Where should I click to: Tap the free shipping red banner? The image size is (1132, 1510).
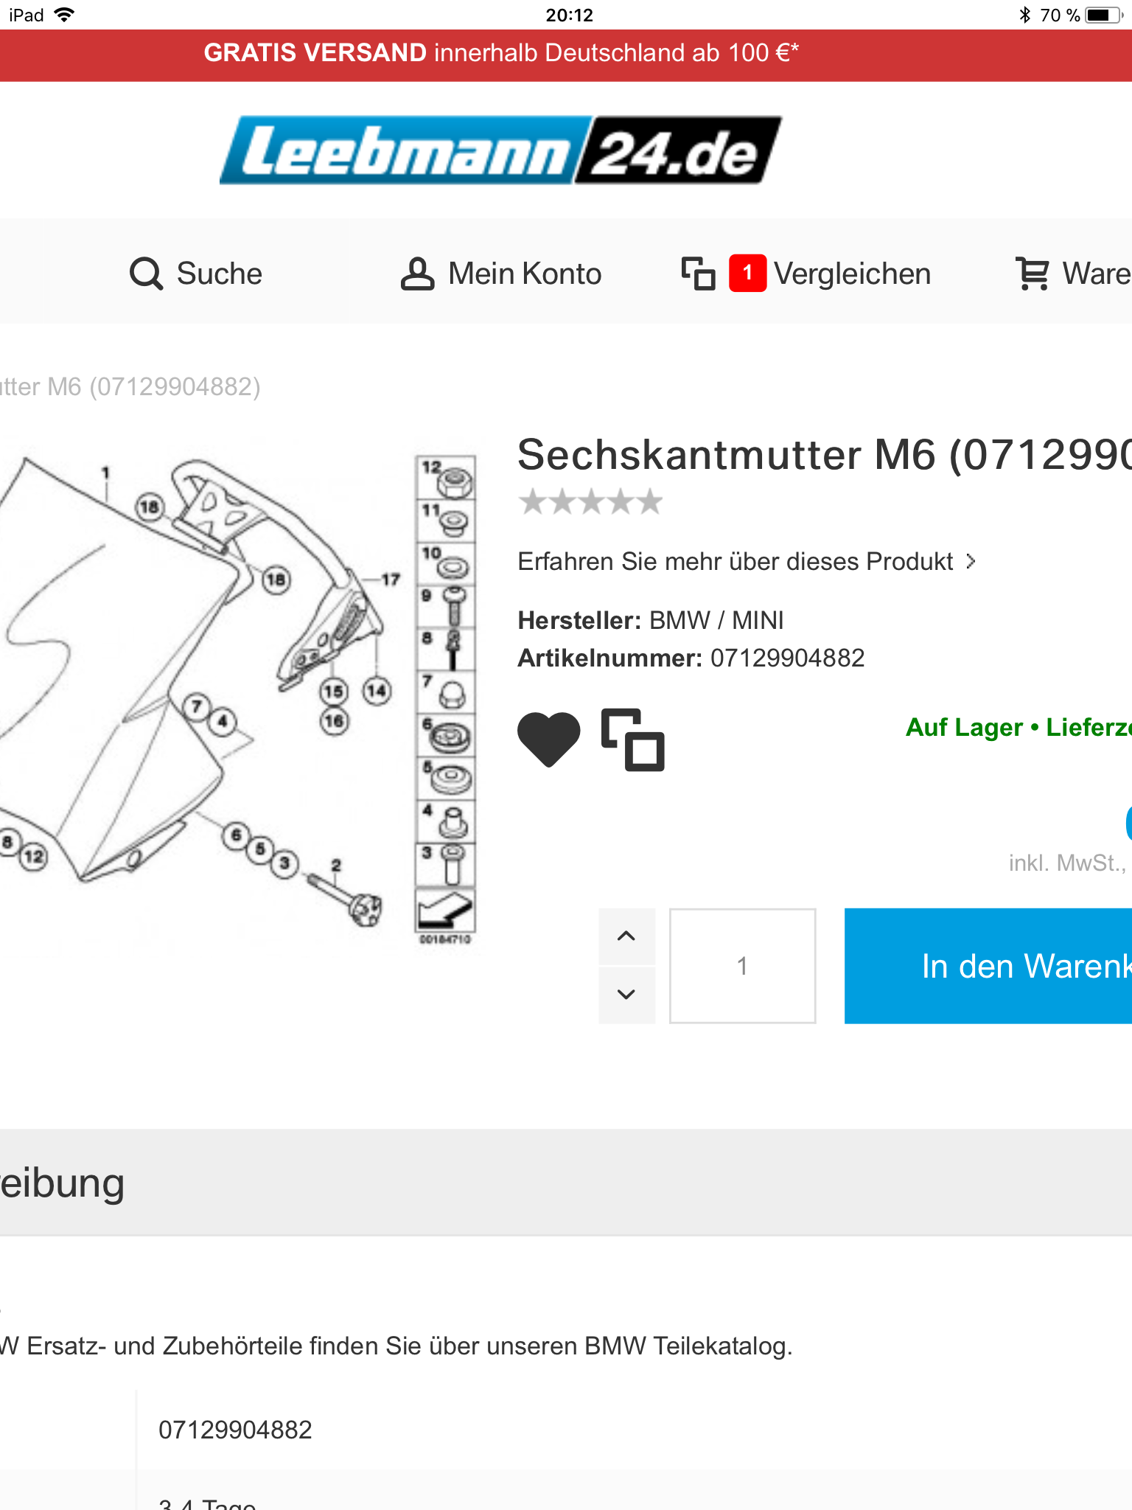pyautogui.click(x=501, y=53)
